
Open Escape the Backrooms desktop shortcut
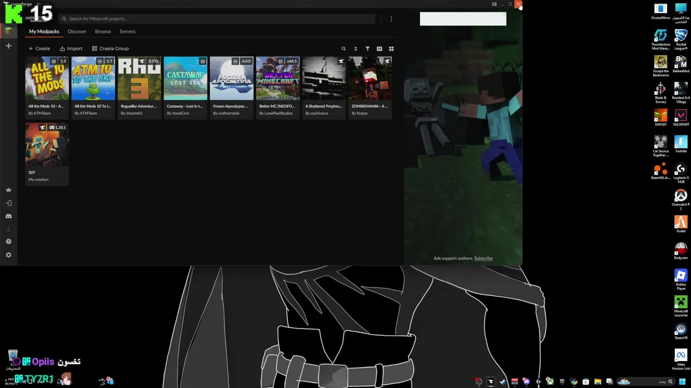661,66
